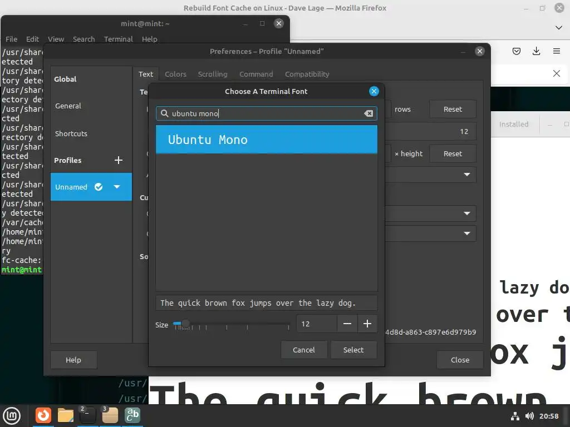The width and height of the screenshot is (570, 427).
Task: Decrease the font size with minus
Action: [x=347, y=324]
